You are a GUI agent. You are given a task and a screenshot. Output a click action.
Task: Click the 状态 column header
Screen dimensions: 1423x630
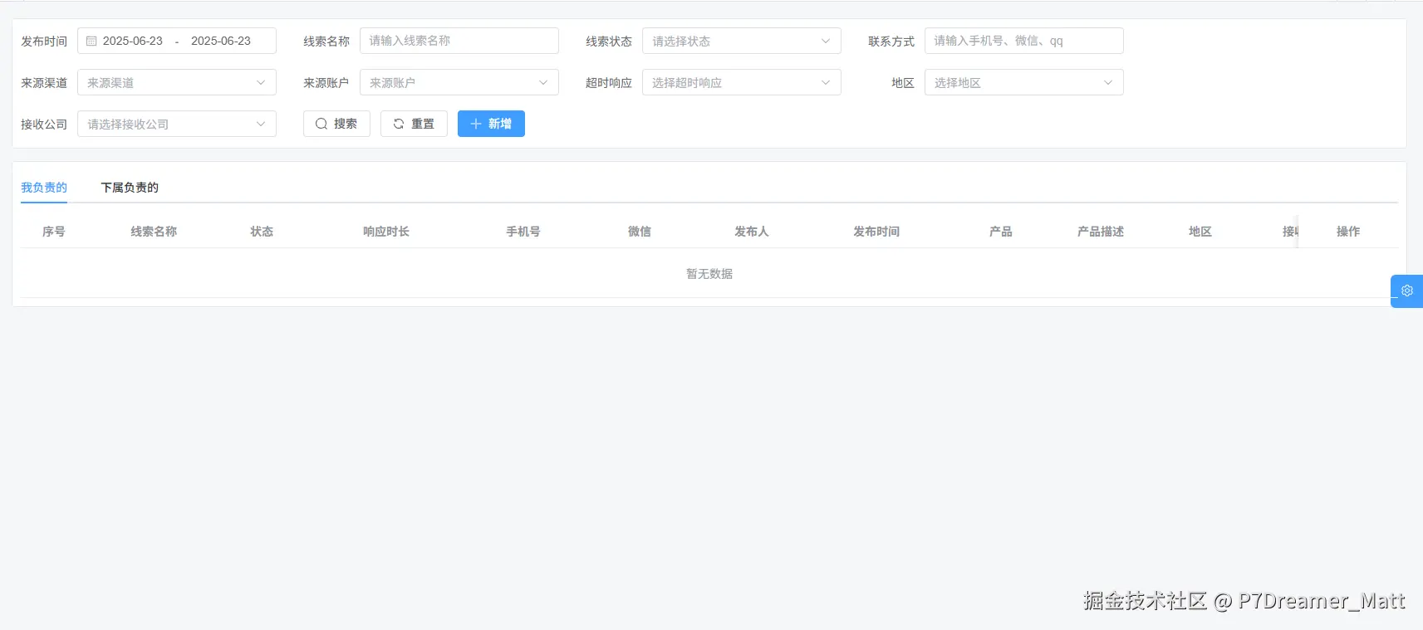tap(262, 232)
